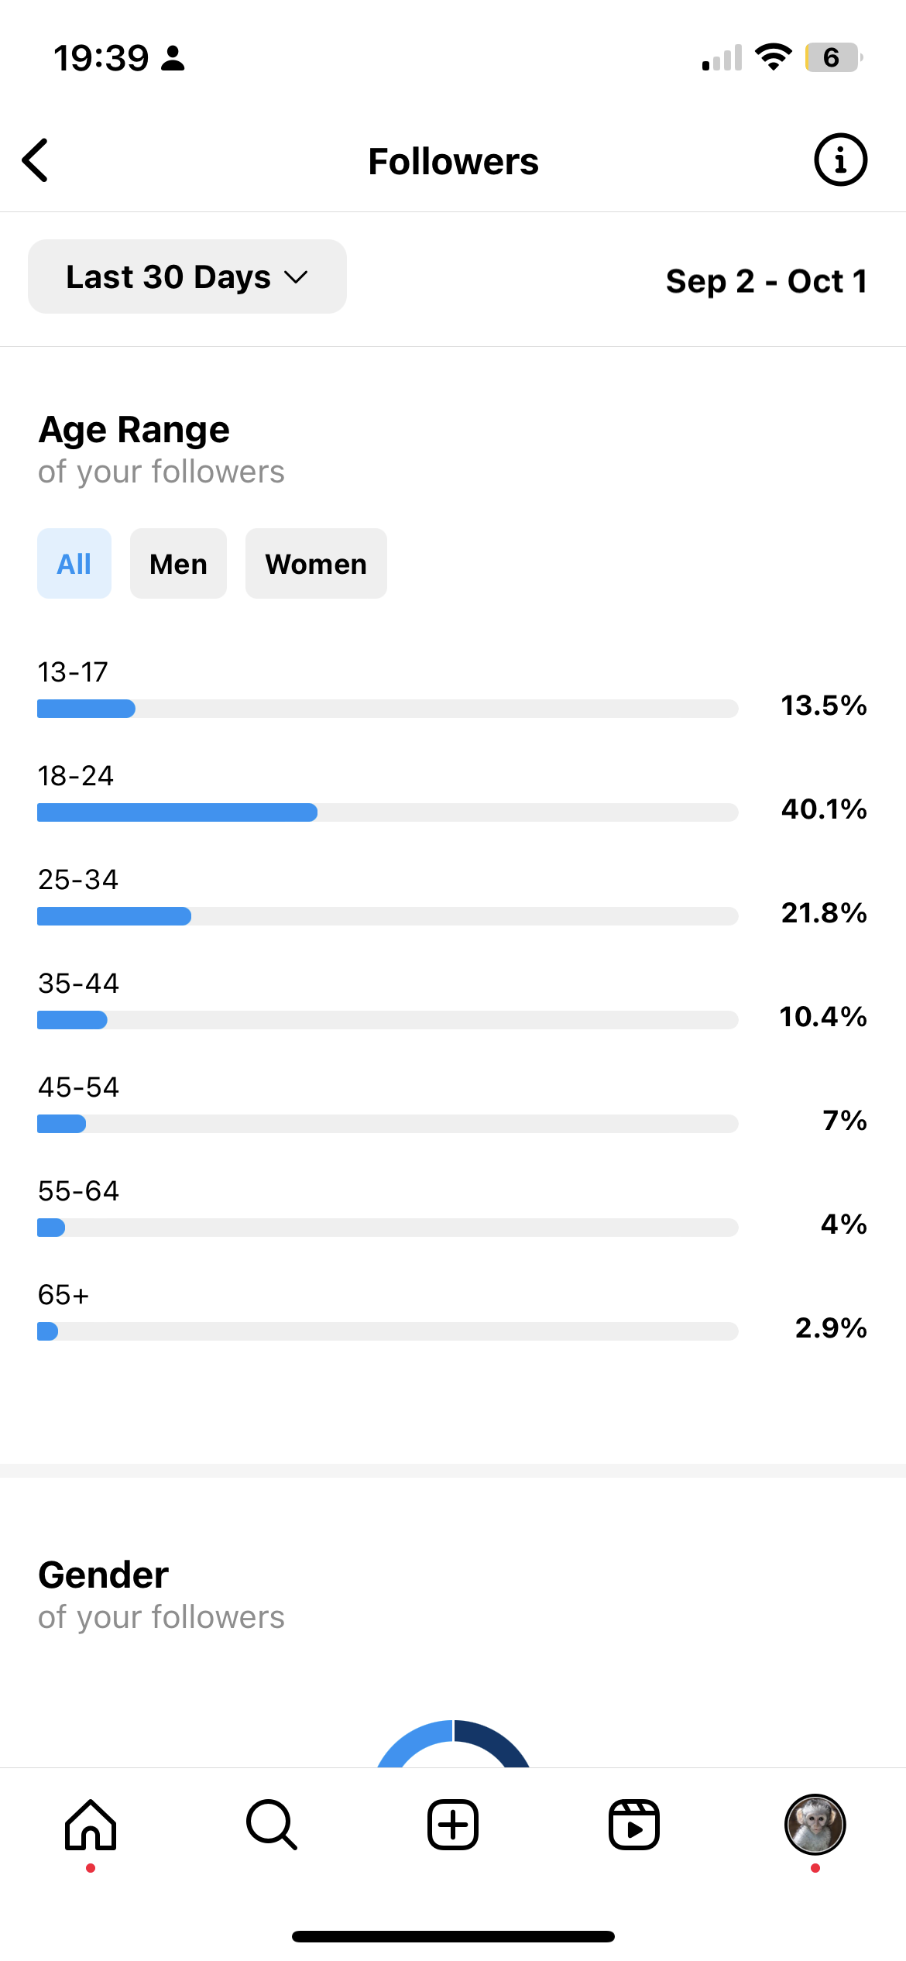
Task: Tap the gender donut chart
Action: coord(453,1743)
